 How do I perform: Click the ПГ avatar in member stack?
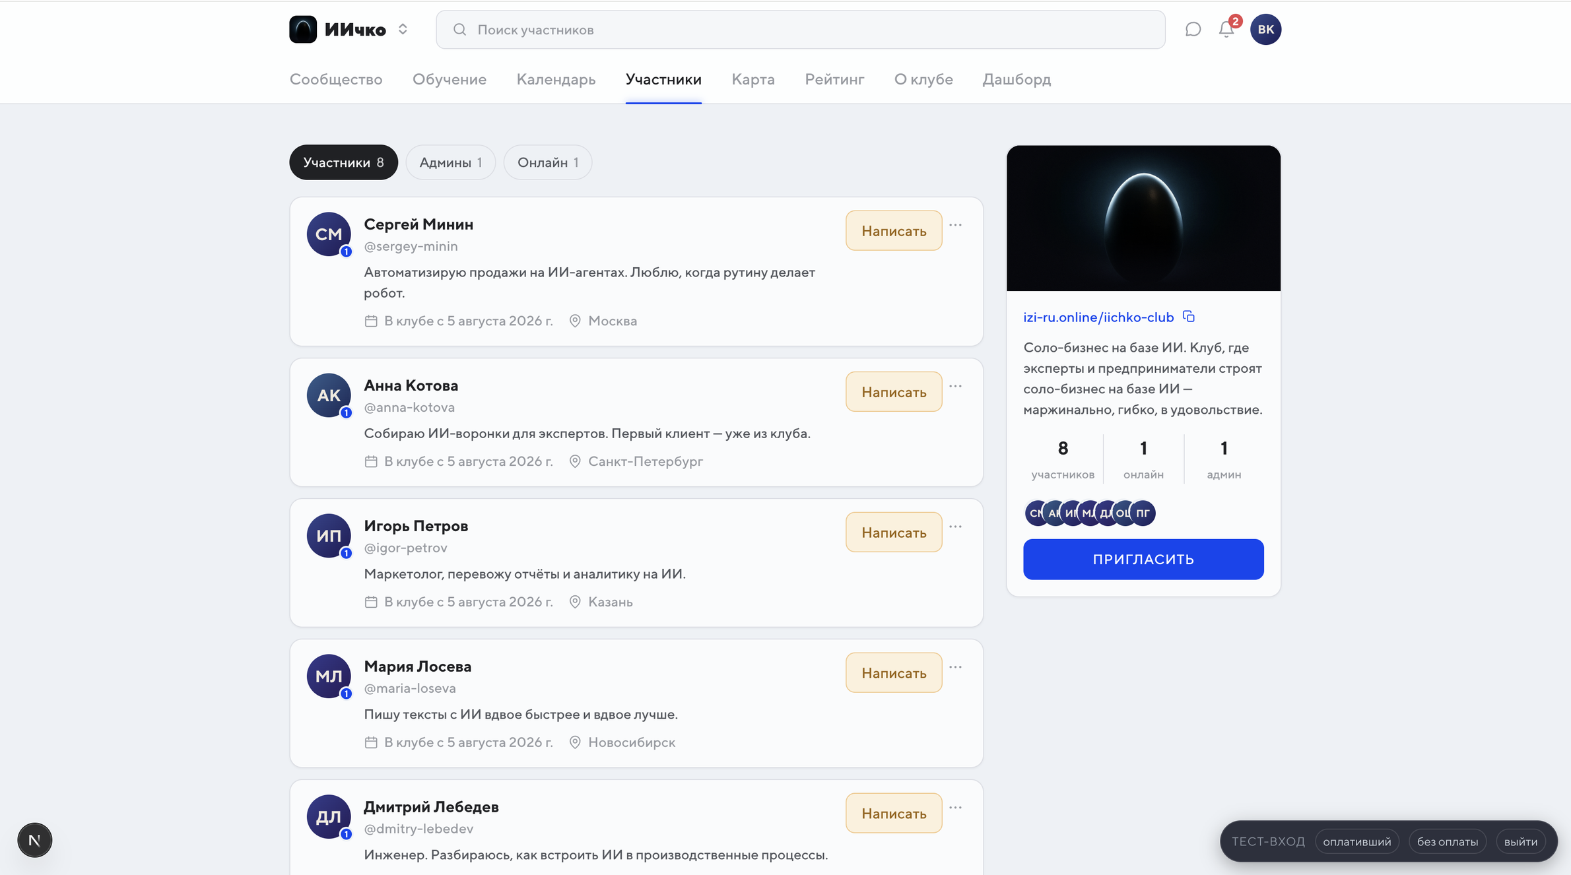[1144, 513]
